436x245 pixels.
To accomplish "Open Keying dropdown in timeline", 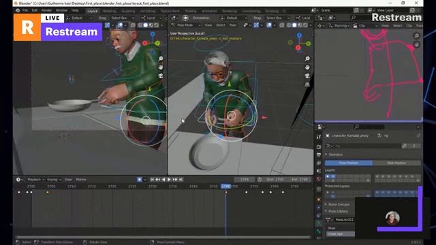I will click(x=54, y=180).
